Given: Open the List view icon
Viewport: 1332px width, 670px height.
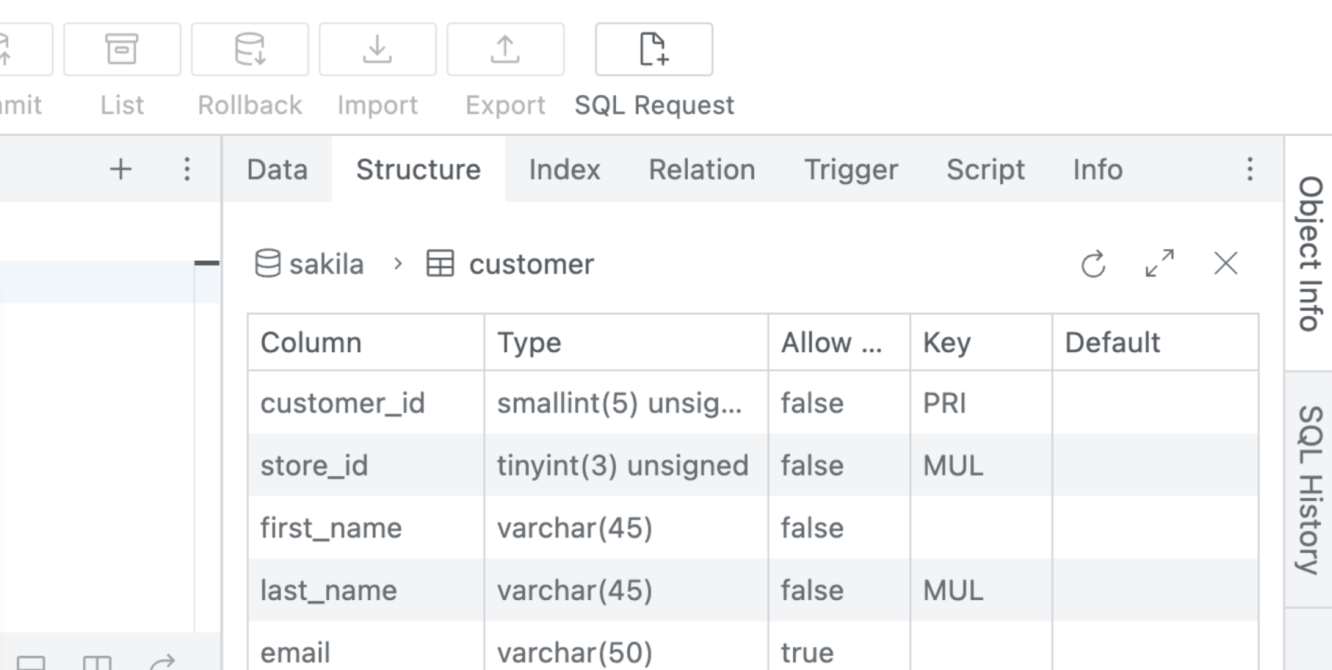Looking at the screenshot, I should pos(121,50).
